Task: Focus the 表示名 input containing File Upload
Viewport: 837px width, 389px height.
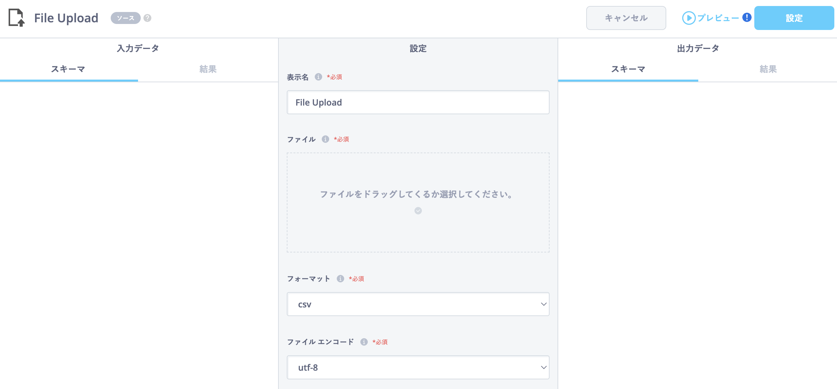Action: click(418, 102)
